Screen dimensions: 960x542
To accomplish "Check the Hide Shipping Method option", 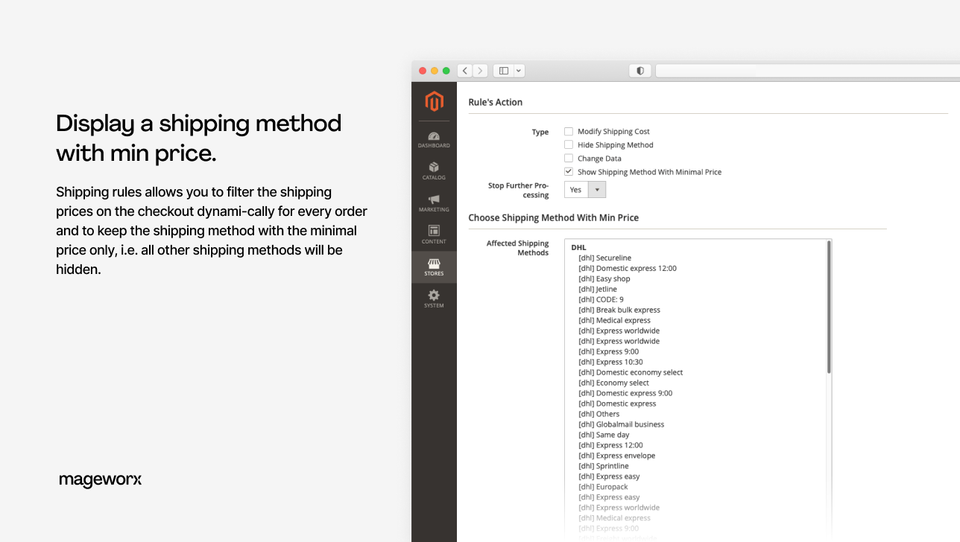I will point(568,144).
